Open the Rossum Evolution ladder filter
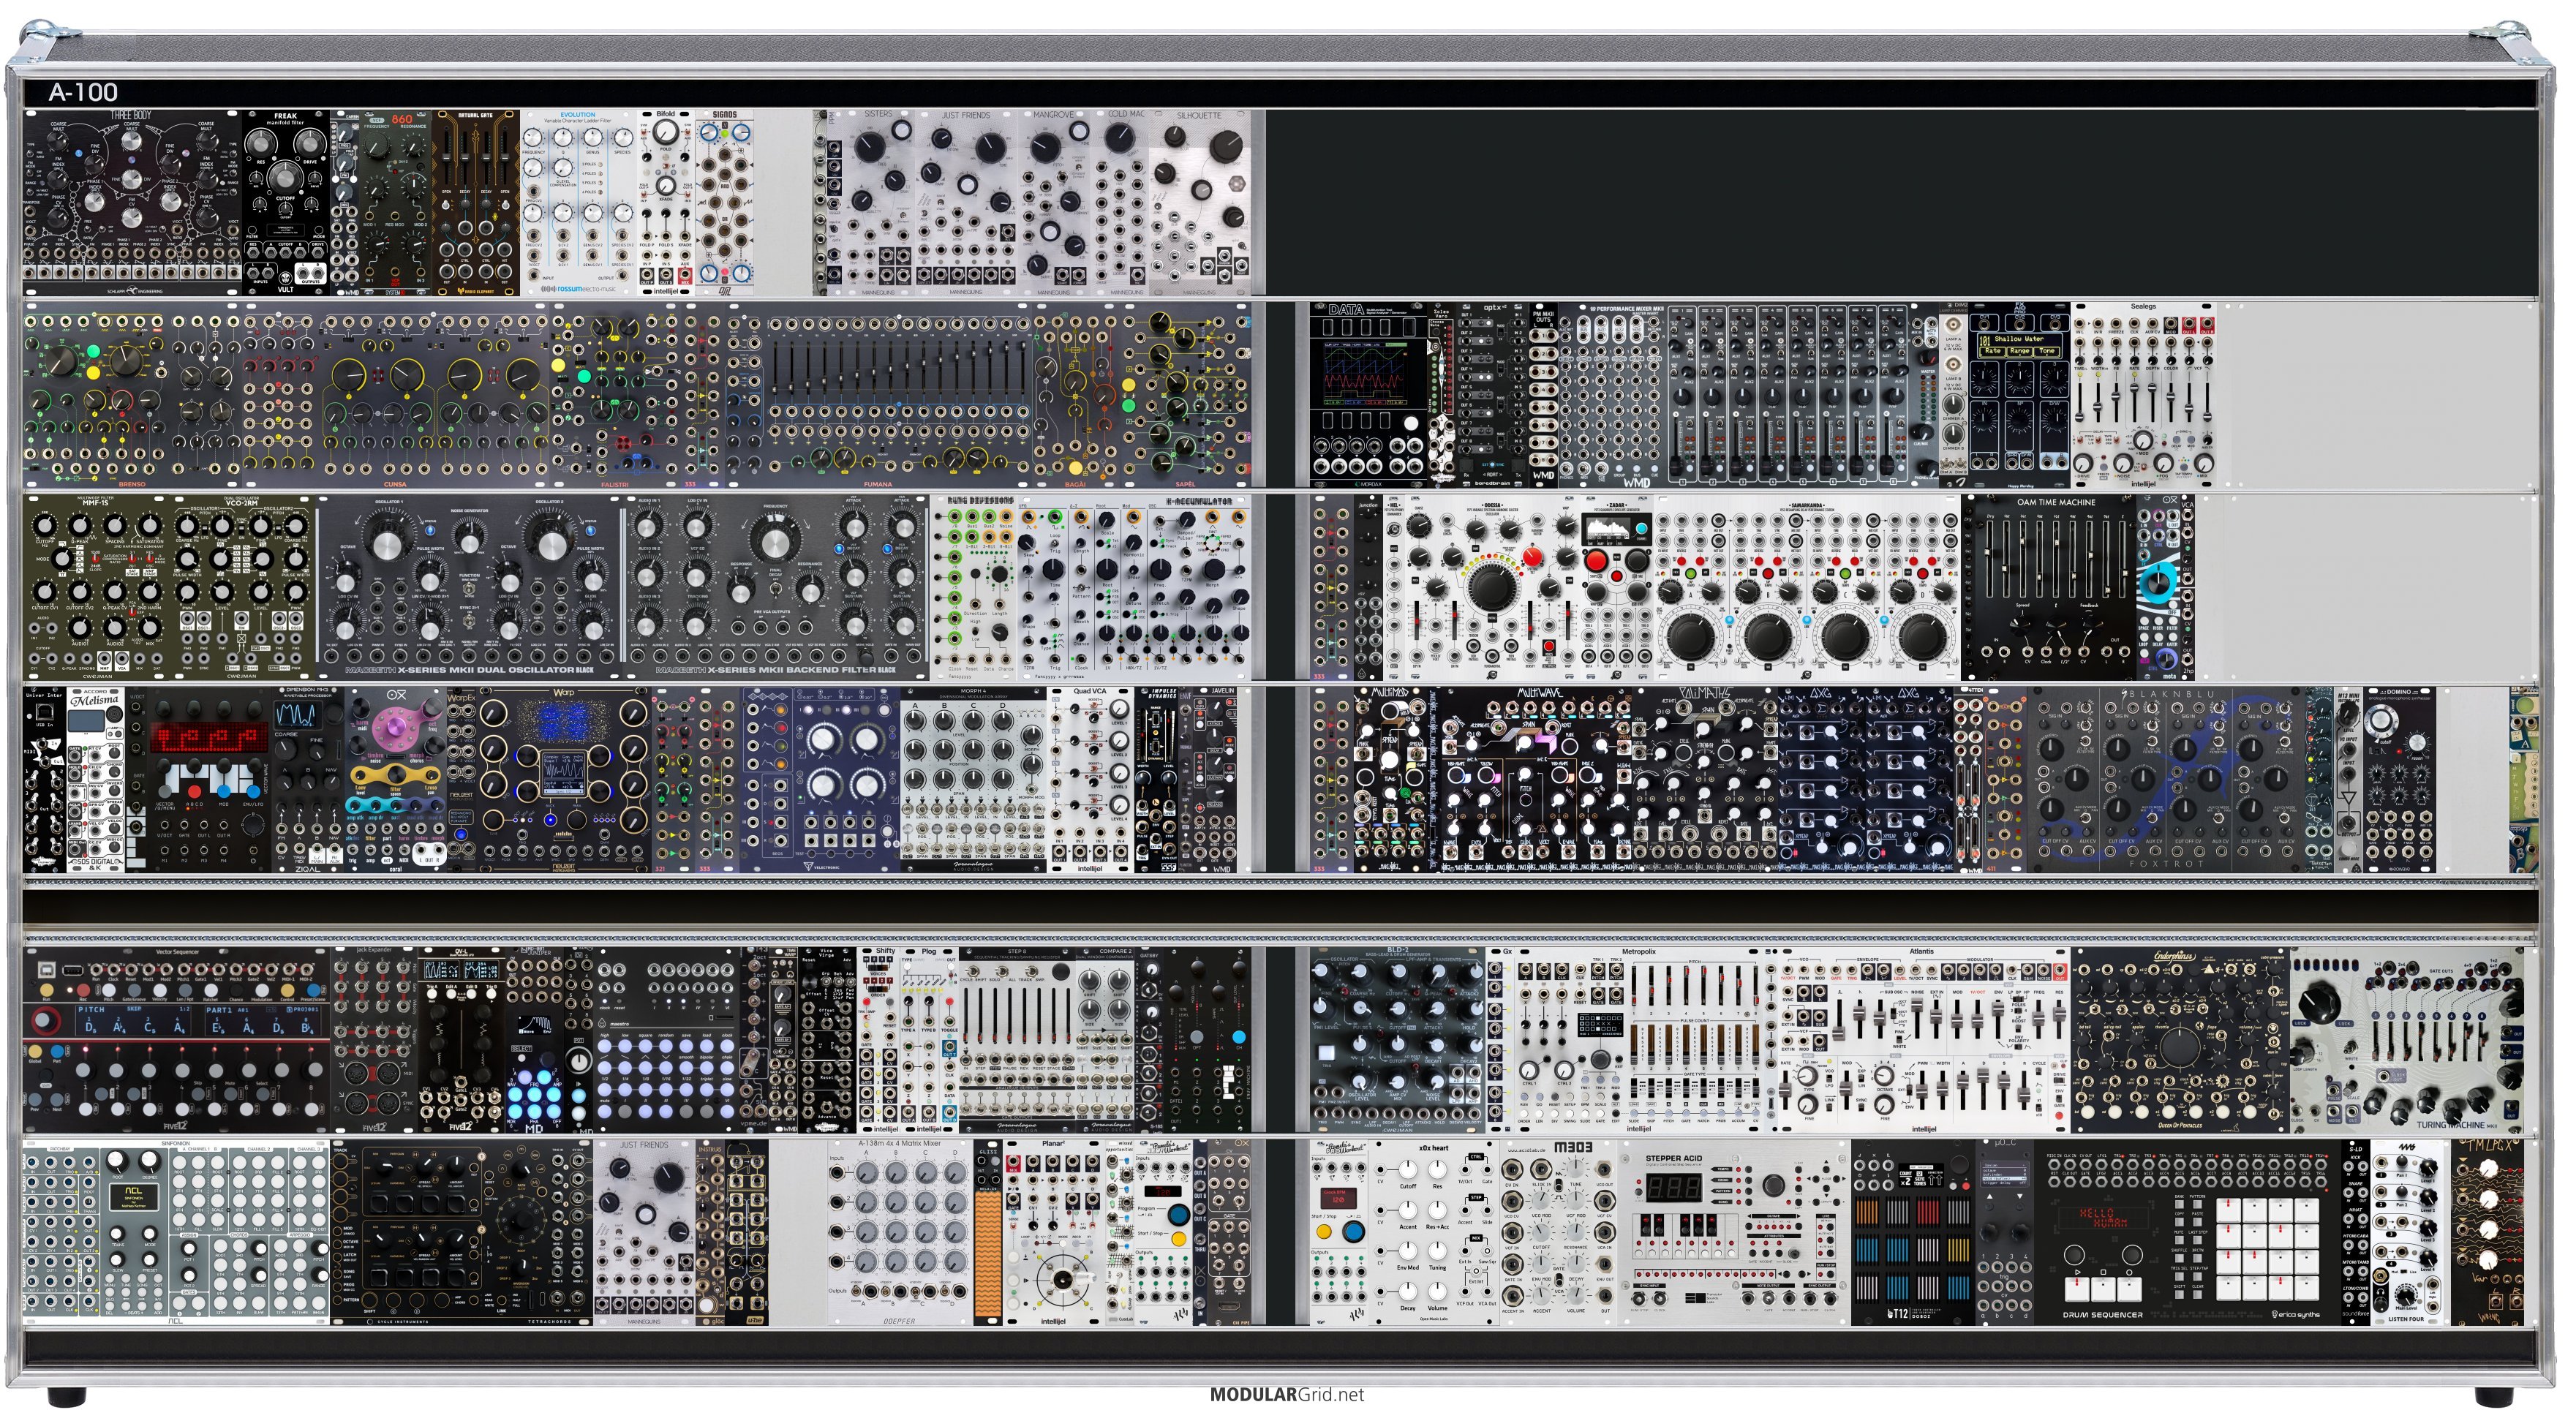The image size is (2576, 1410). coord(579,203)
